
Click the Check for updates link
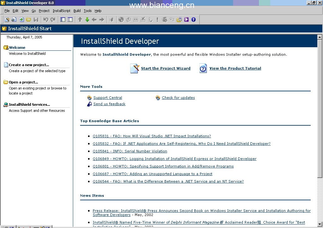[178, 98]
